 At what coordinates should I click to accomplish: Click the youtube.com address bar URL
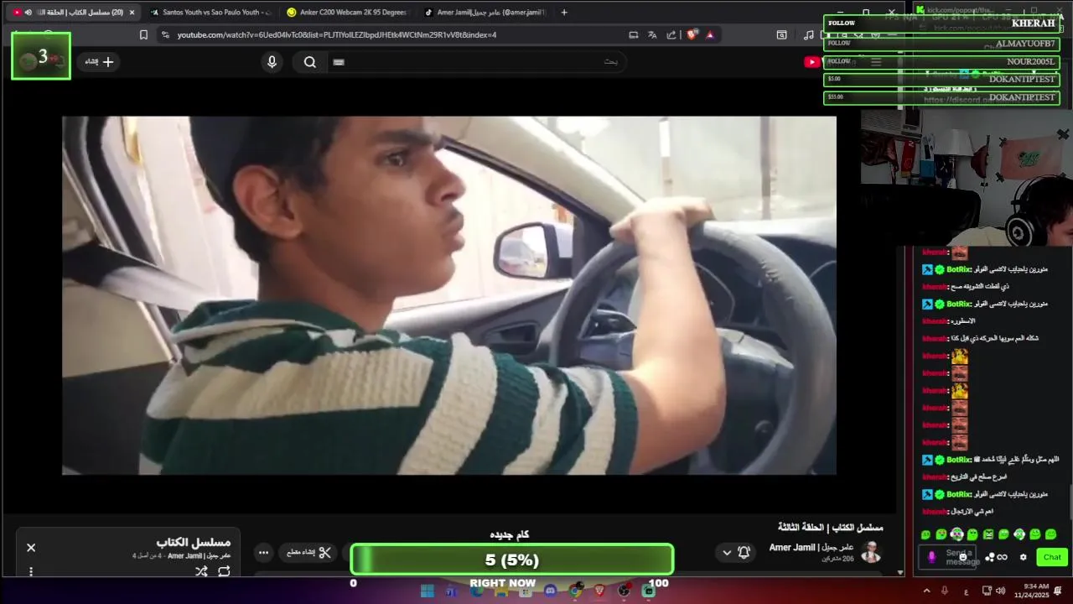336,35
